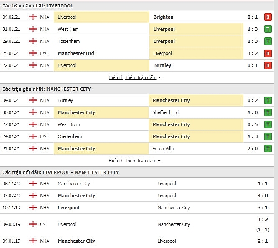The width and height of the screenshot is (278, 248).
Task: Select the 08.11.20 head-to-head match row
Action: pyautogui.click(x=137, y=184)
